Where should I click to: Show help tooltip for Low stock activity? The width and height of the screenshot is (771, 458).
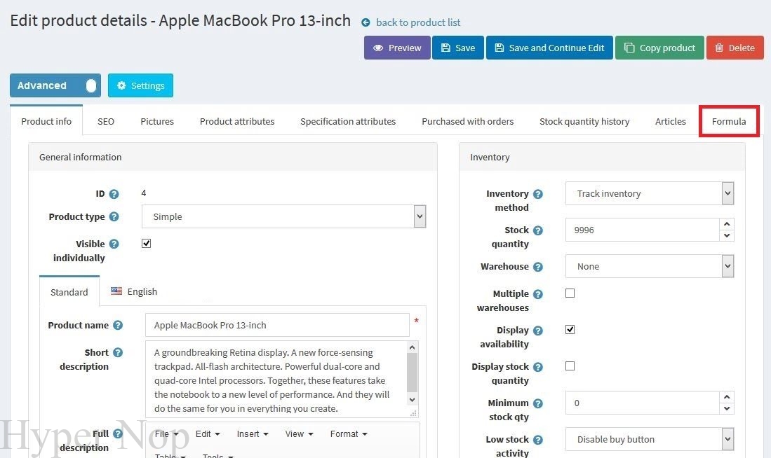point(538,440)
